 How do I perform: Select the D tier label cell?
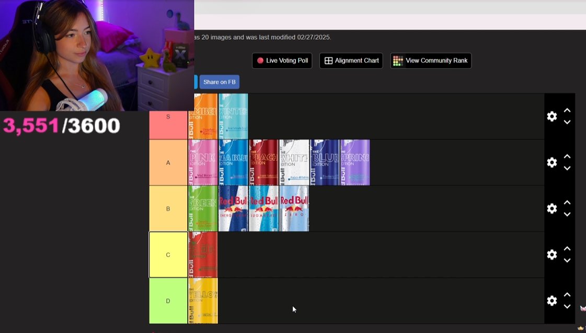tap(168, 301)
